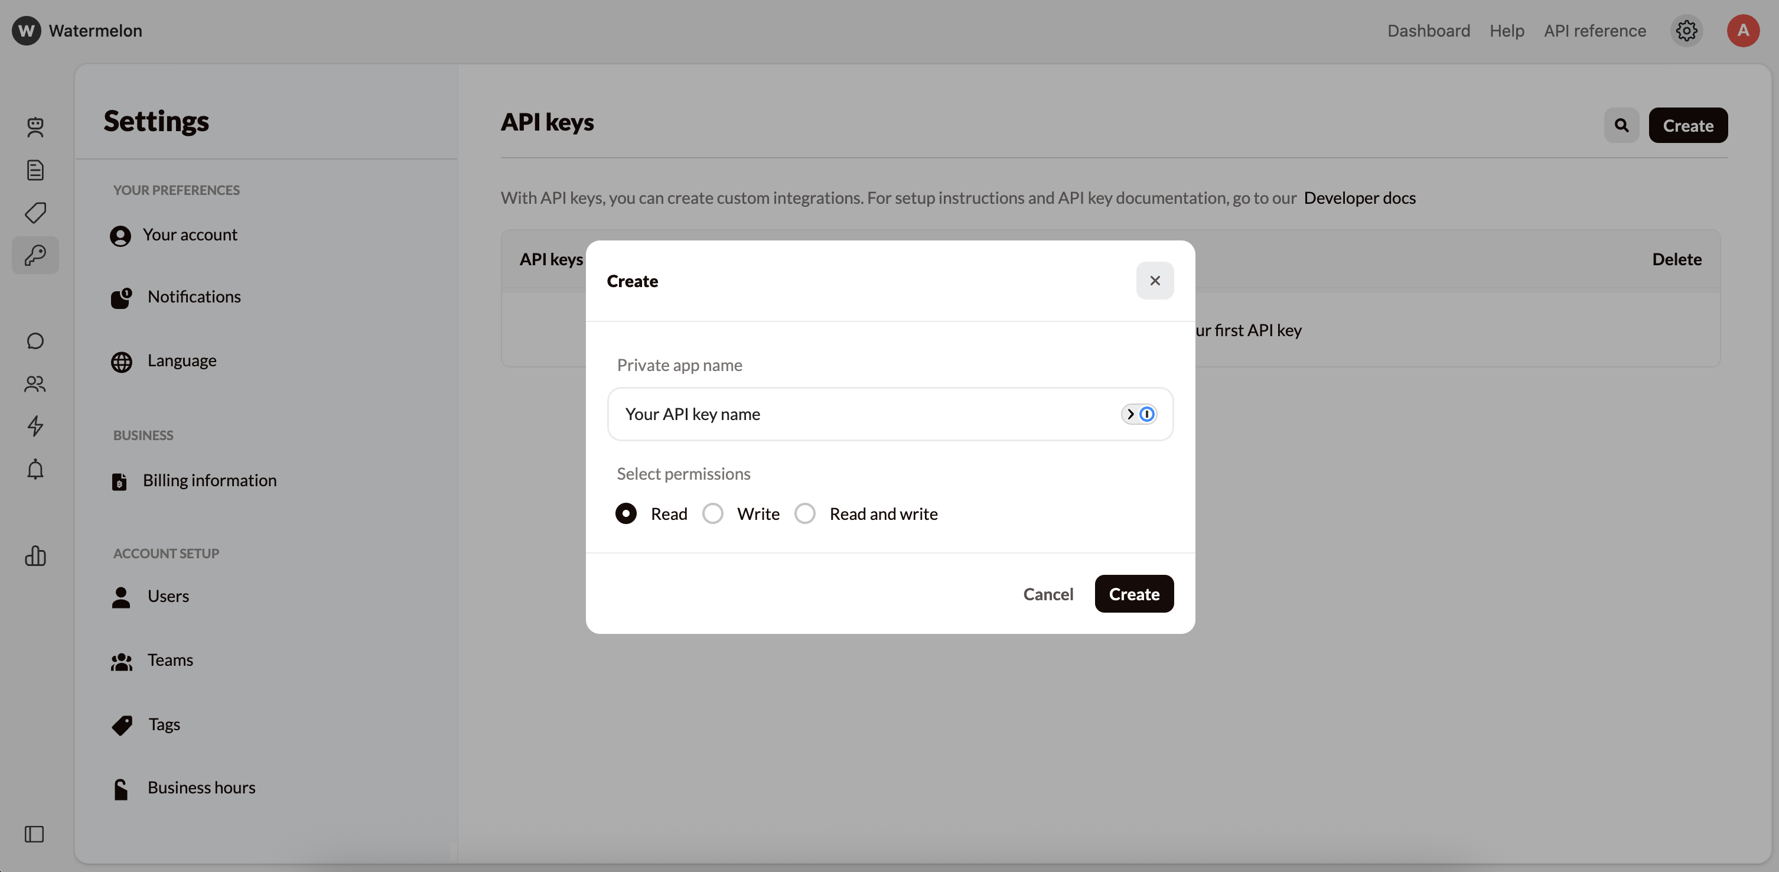Open the bell notifications icon in sidebar
Screen dimensions: 1779x872
pyautogui.click(x=35, y=470)
